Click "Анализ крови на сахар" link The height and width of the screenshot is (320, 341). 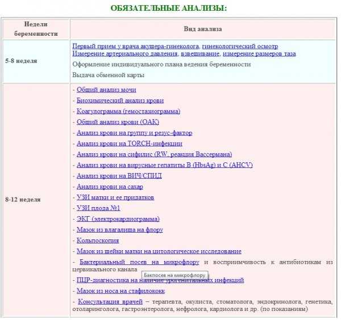pyautogui.click(x=110, y=187)
